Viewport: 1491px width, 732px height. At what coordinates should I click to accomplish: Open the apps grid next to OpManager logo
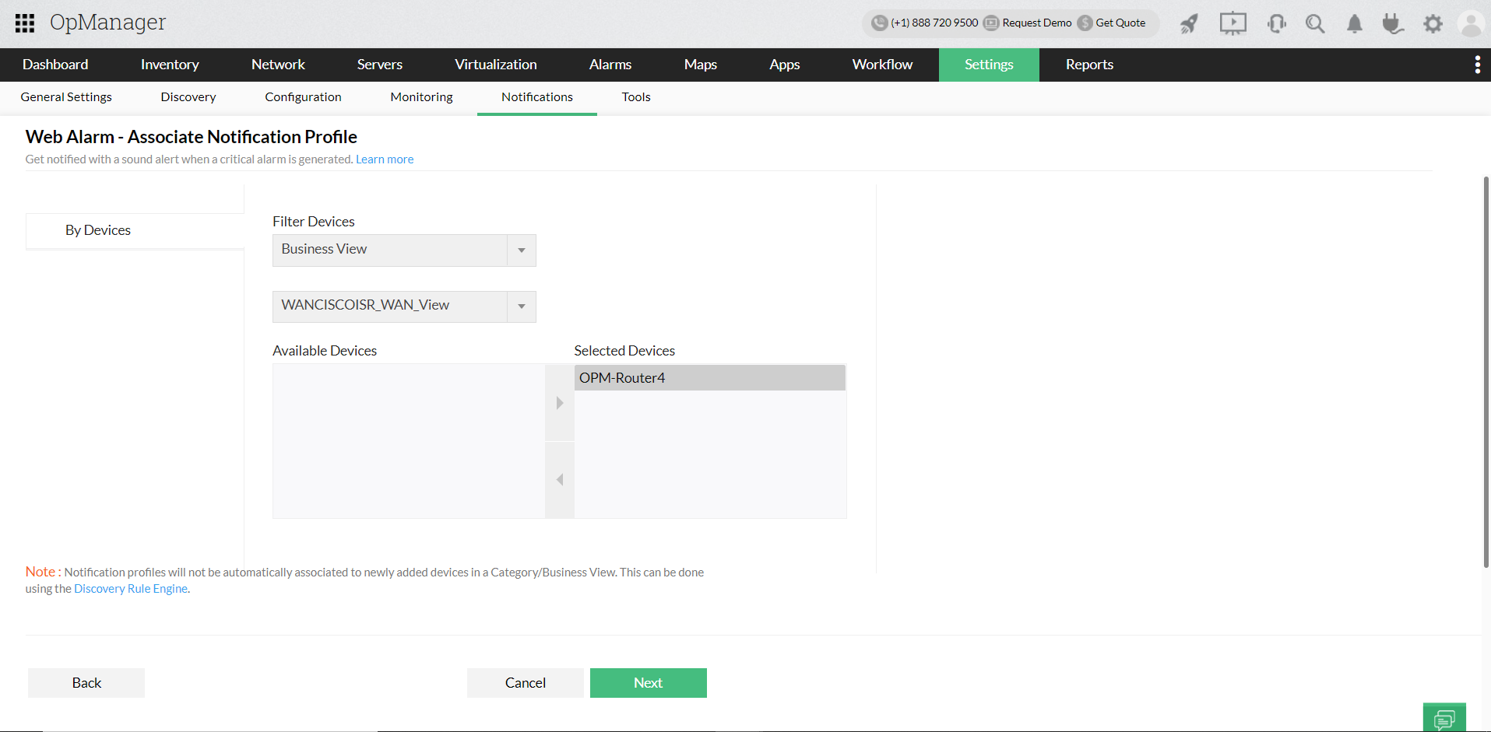pos(24,23)
